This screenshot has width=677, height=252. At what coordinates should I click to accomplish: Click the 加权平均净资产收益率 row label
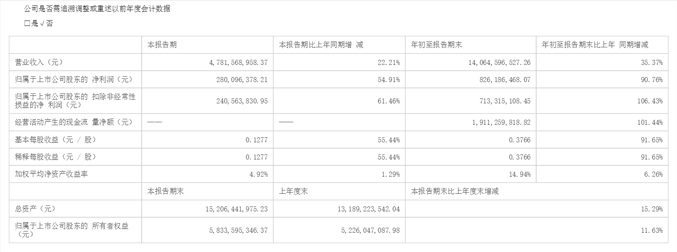51,174
